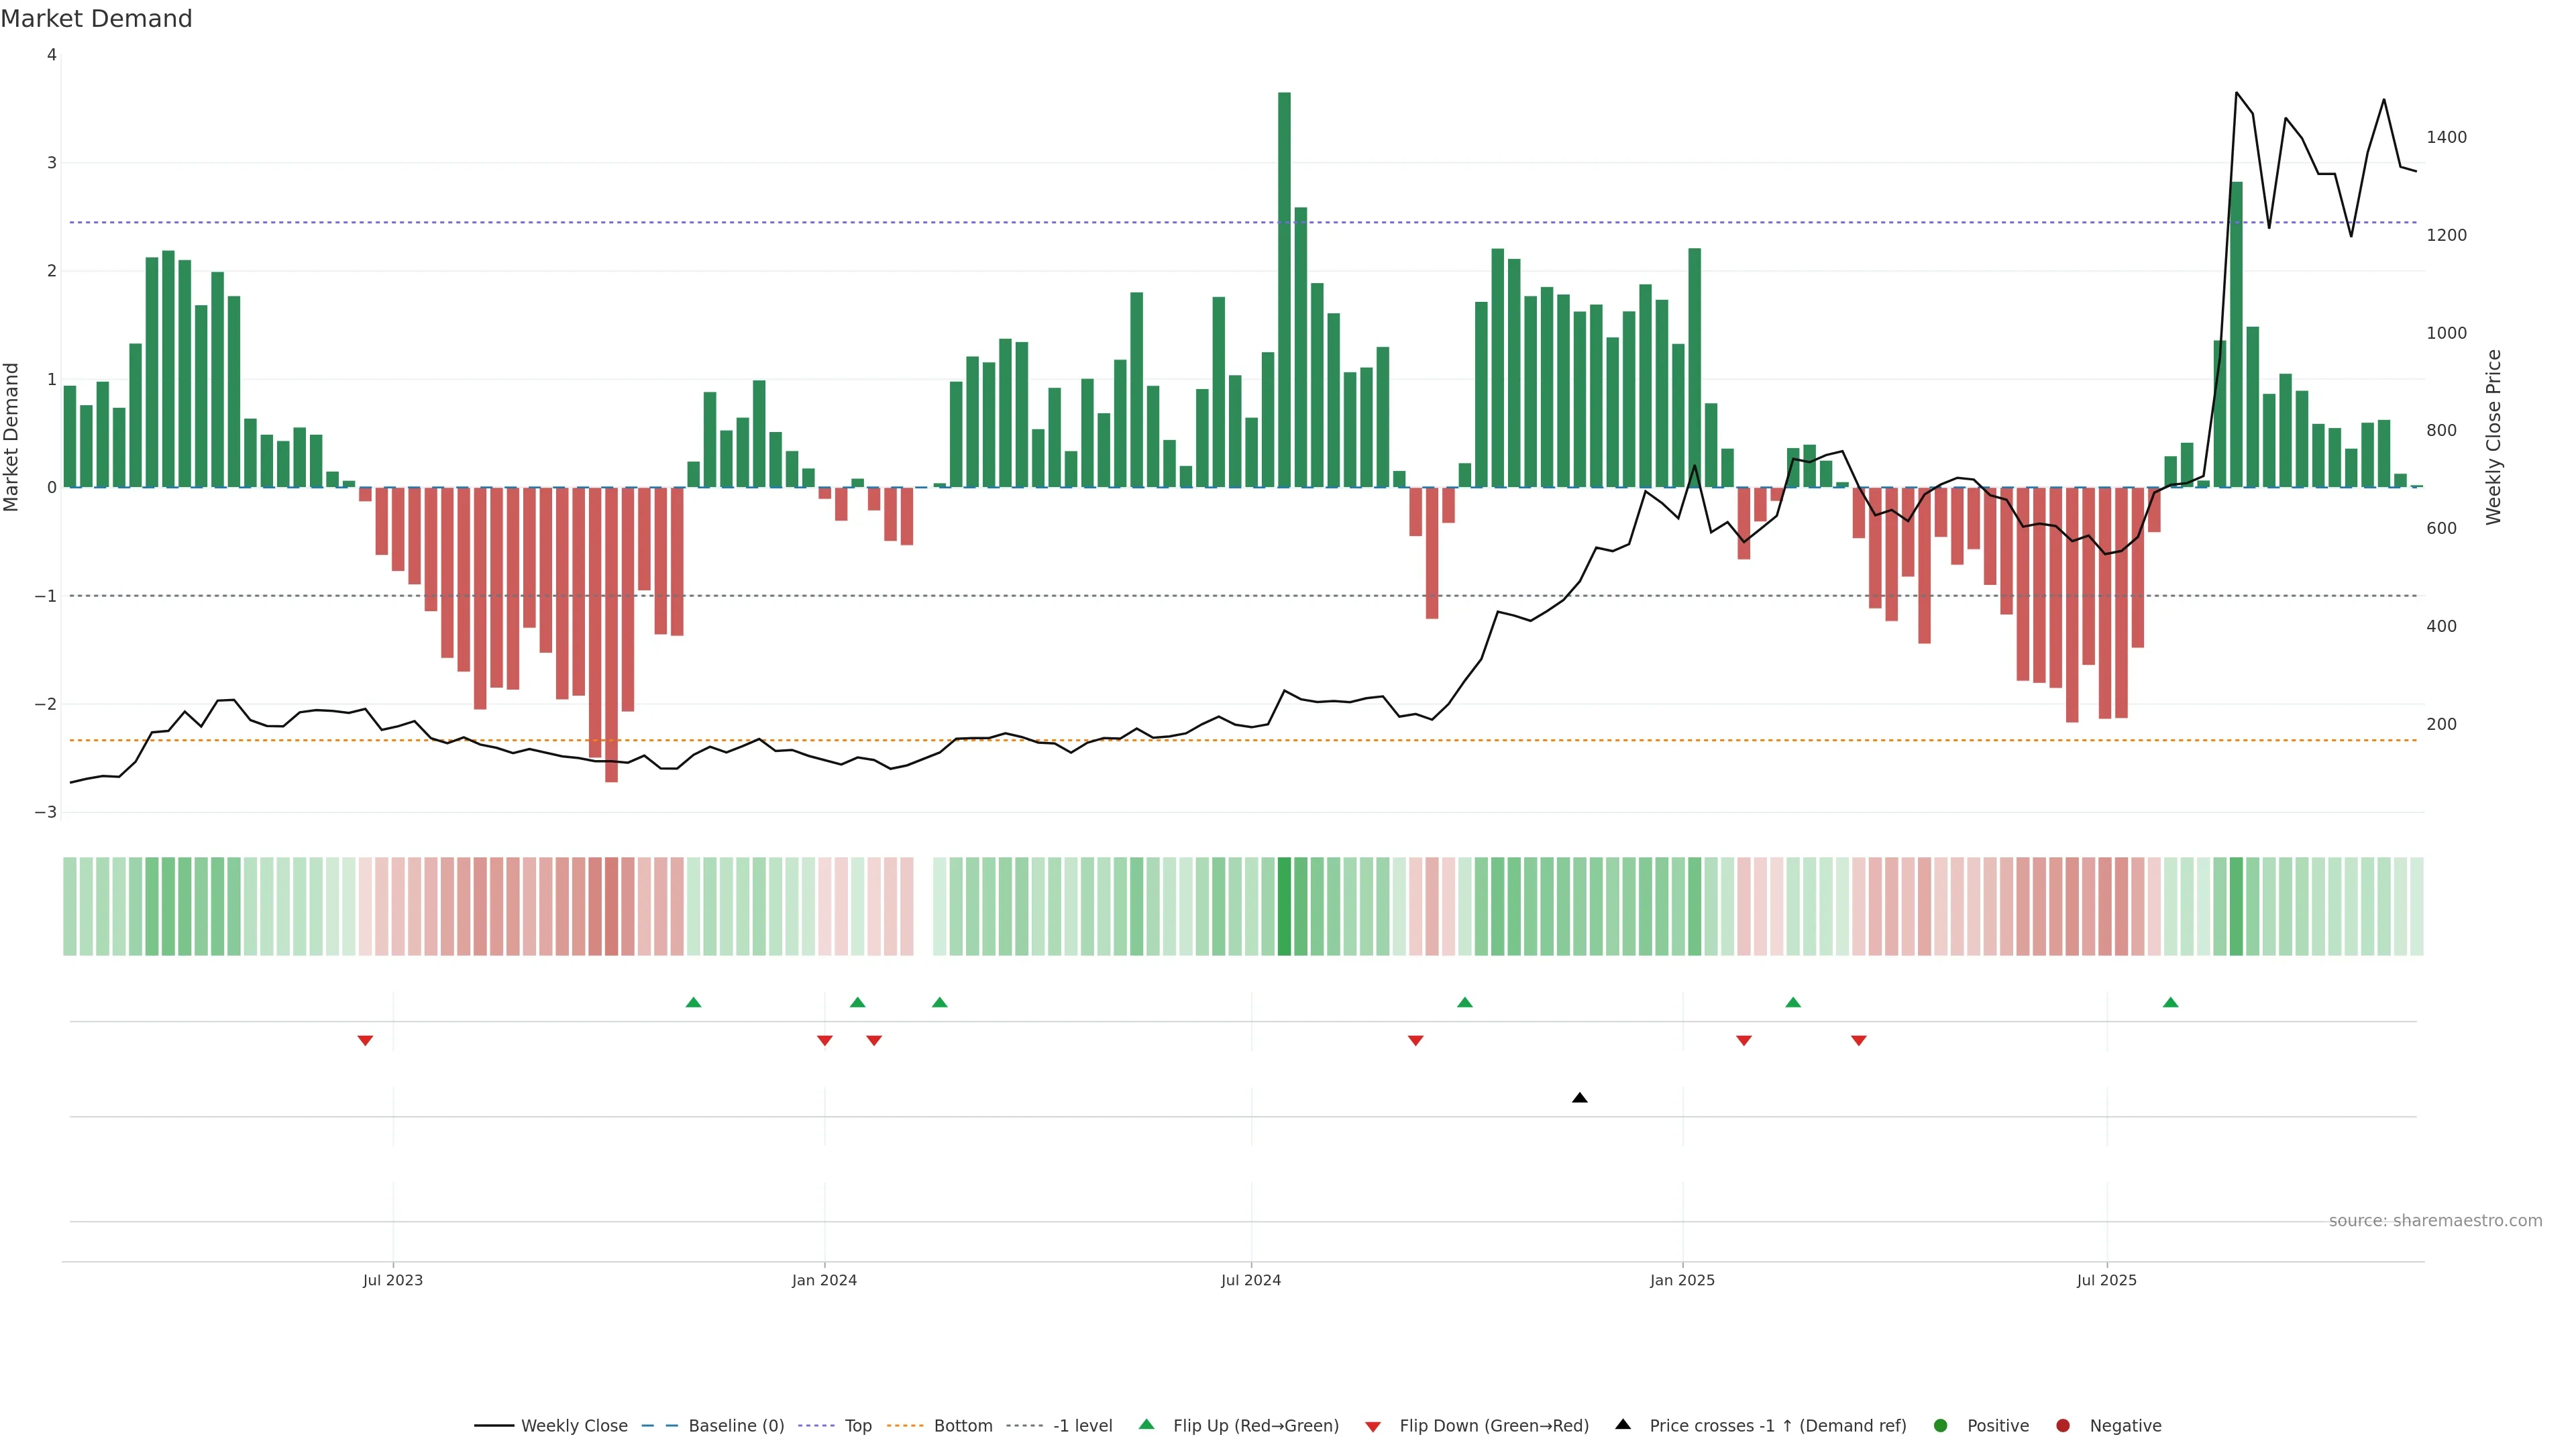This screenshot has width=2576, height=1449.
Task: Click the darkest green heatmap strip cell
Action: point(1284,906)
